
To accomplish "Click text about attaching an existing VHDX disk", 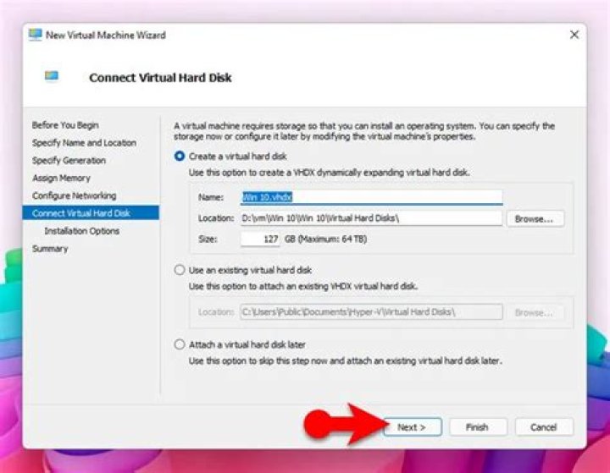I will (x=303, y=287).
